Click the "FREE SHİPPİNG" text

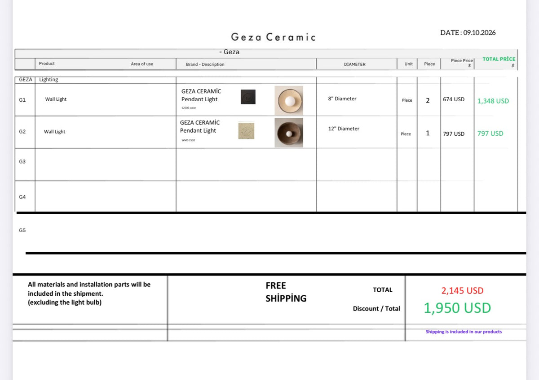click(286, 292)
